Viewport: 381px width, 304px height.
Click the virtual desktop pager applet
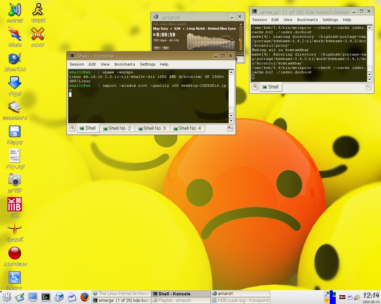coord(333,297)
